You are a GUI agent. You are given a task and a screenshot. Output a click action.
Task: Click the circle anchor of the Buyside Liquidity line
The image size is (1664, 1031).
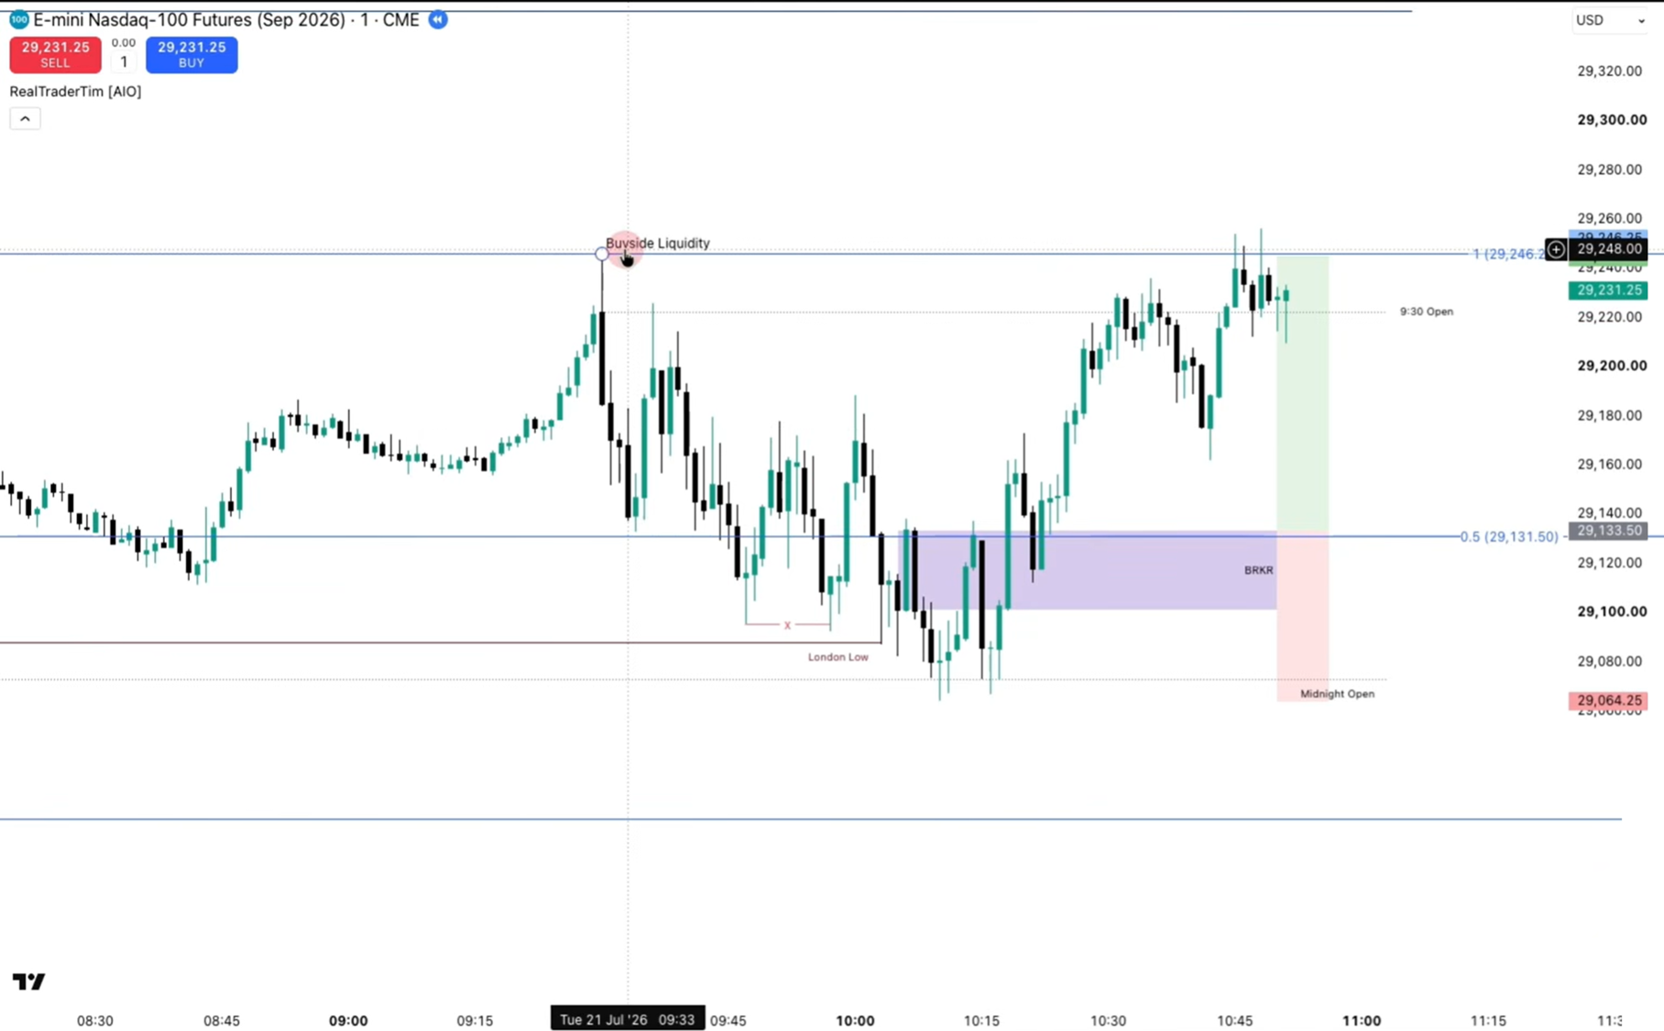601,254
